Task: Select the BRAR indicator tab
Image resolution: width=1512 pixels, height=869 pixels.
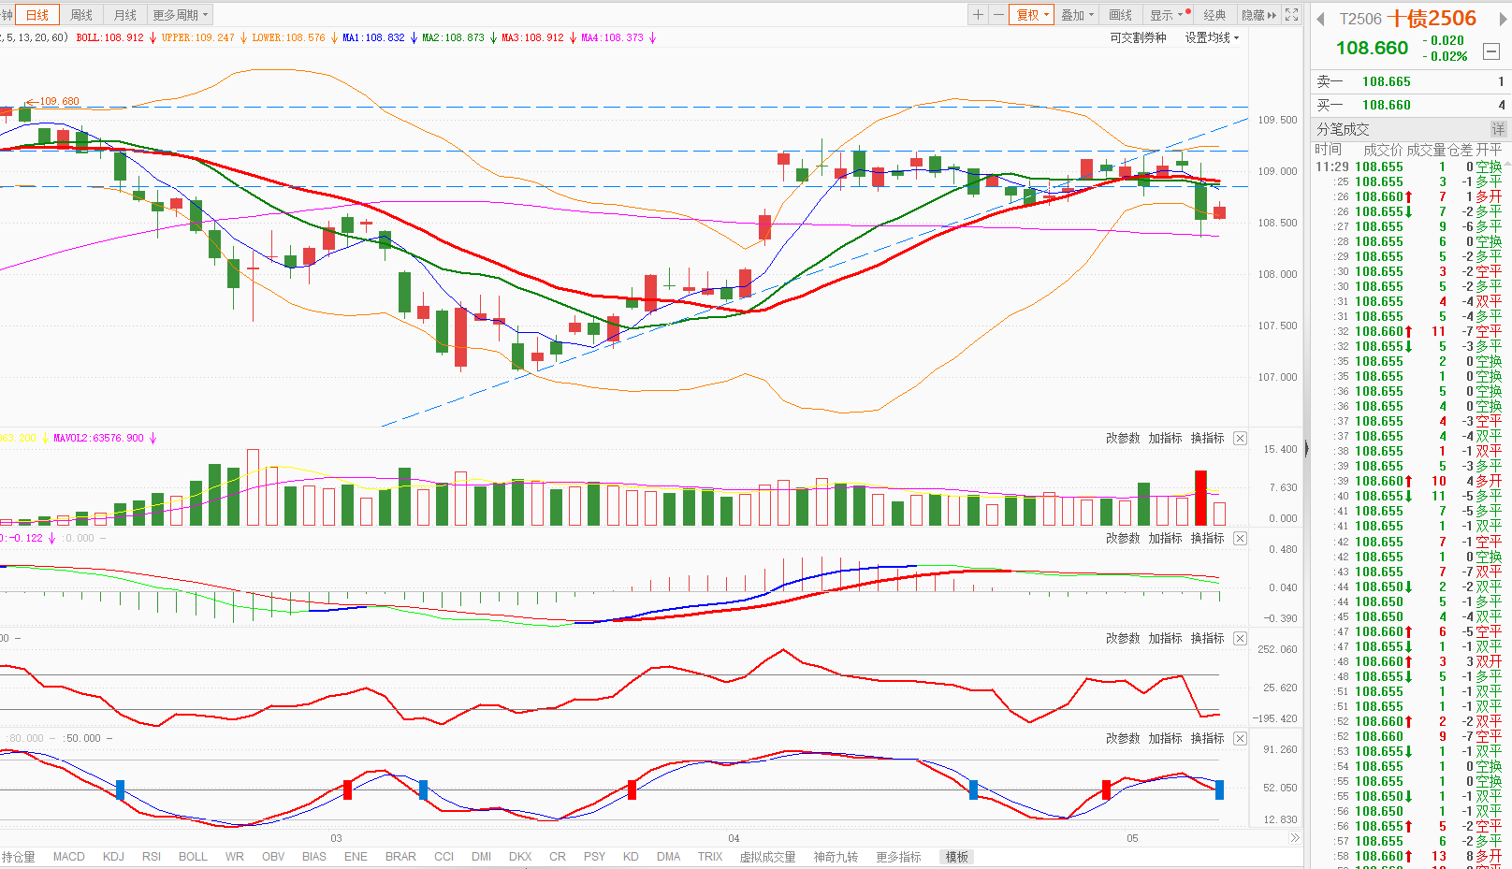Action: click(x=400, y=857)
